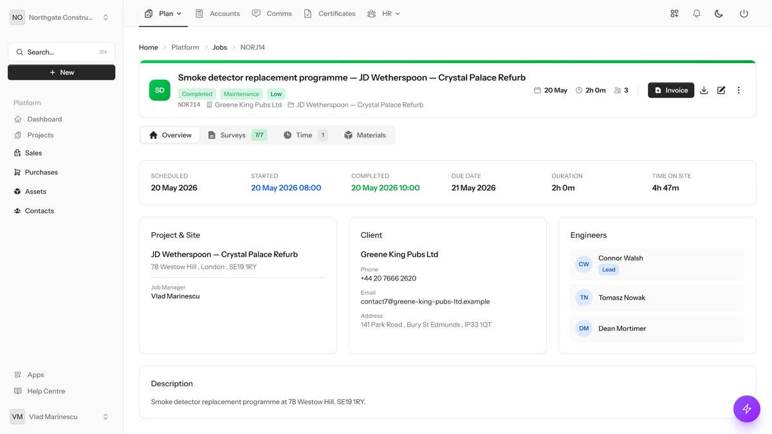Open the apps grid icon in top bar
Image resolution: width=772 pixels, height=434 pixels.
coord(674,14)
